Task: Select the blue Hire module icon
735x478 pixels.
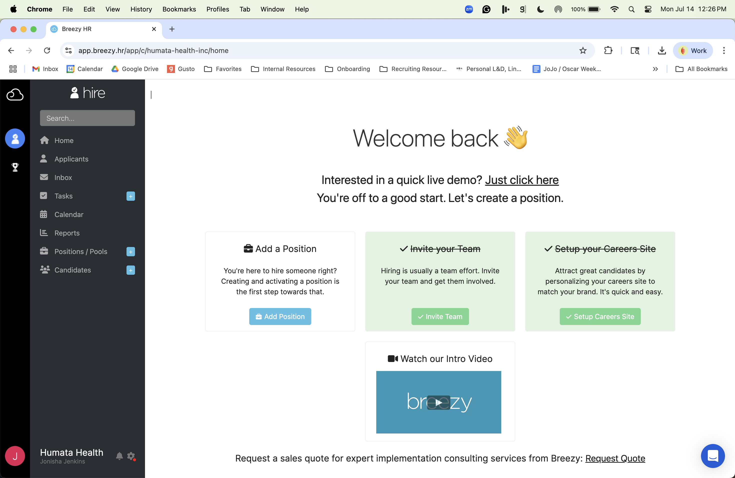Action: click(x=15, y=139)
